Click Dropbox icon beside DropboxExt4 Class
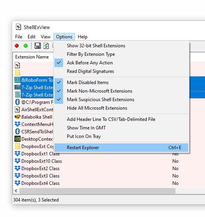The image size is (205, 217). pyautogui.click(x=18, y=183)
